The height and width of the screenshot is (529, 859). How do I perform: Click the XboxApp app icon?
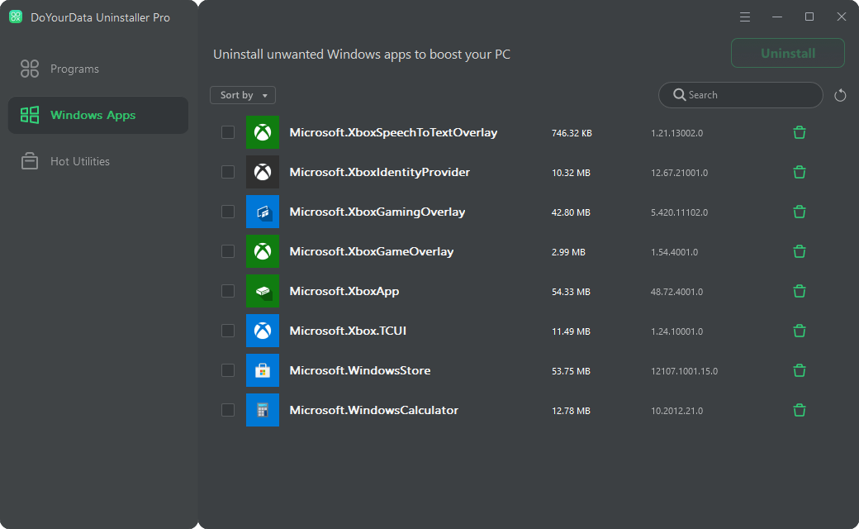click(x=263, y=291)
